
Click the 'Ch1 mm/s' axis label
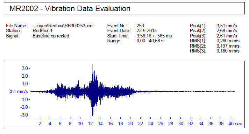19,91
